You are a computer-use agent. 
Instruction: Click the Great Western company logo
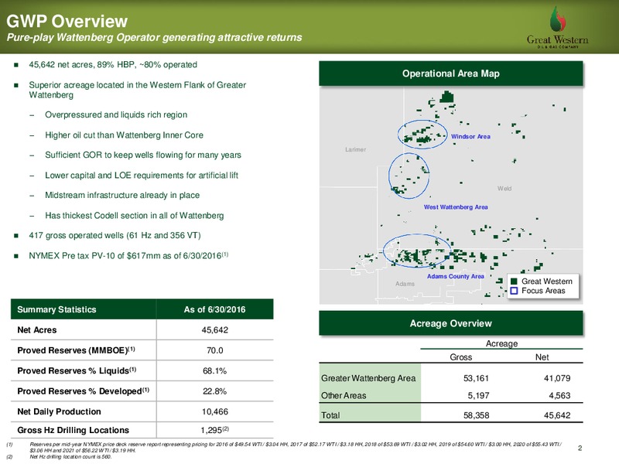pyautogui.click(x=557, y=27)
